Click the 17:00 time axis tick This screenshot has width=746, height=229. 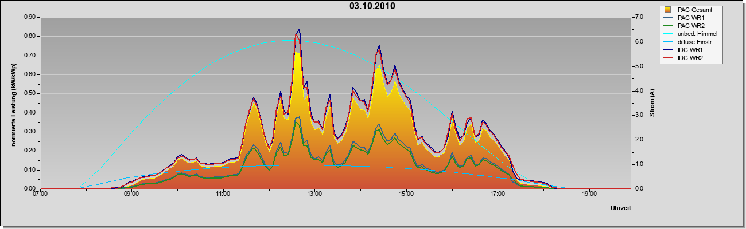coord(498,194)
